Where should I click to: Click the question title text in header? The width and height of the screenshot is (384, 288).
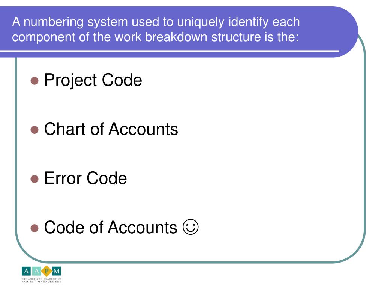point(156,29)
